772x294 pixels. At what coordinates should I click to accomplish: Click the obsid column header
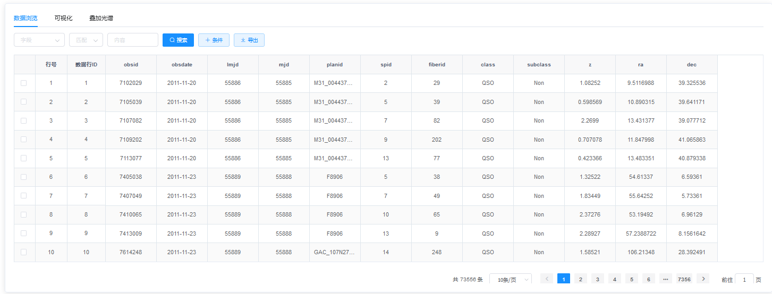(x=131, y=65)
